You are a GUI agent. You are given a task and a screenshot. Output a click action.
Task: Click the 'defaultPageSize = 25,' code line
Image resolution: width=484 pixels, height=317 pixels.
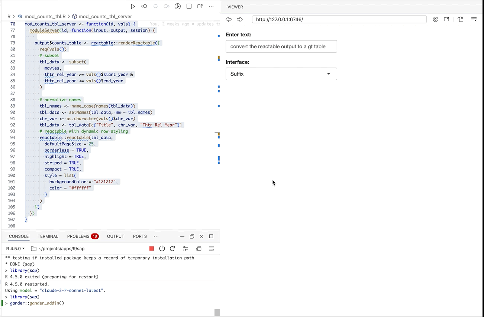[x=70, y=144]
